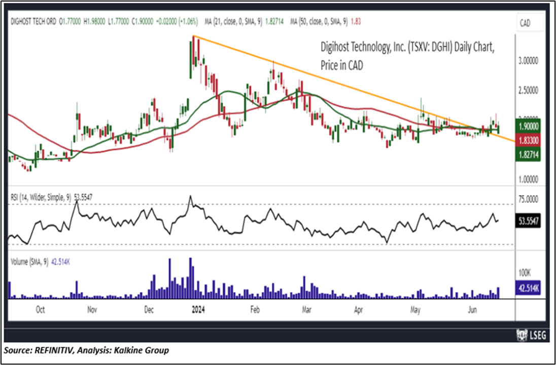Select the DIGHOST TECH ORD symbol label
Image resolution: width=556 pixels, height=365 pixels.
(x=33, y=22)
